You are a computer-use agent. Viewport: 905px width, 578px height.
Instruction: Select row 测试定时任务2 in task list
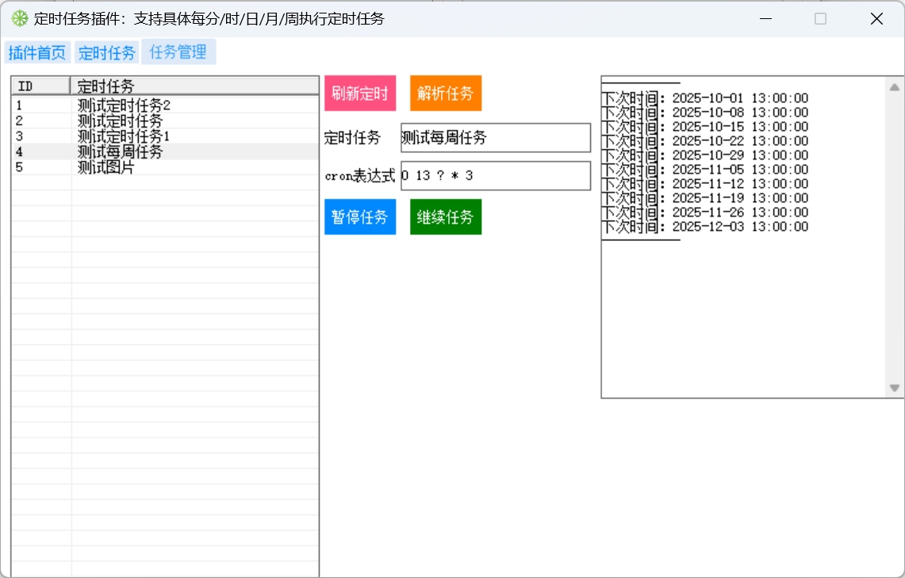coord(124,105)
